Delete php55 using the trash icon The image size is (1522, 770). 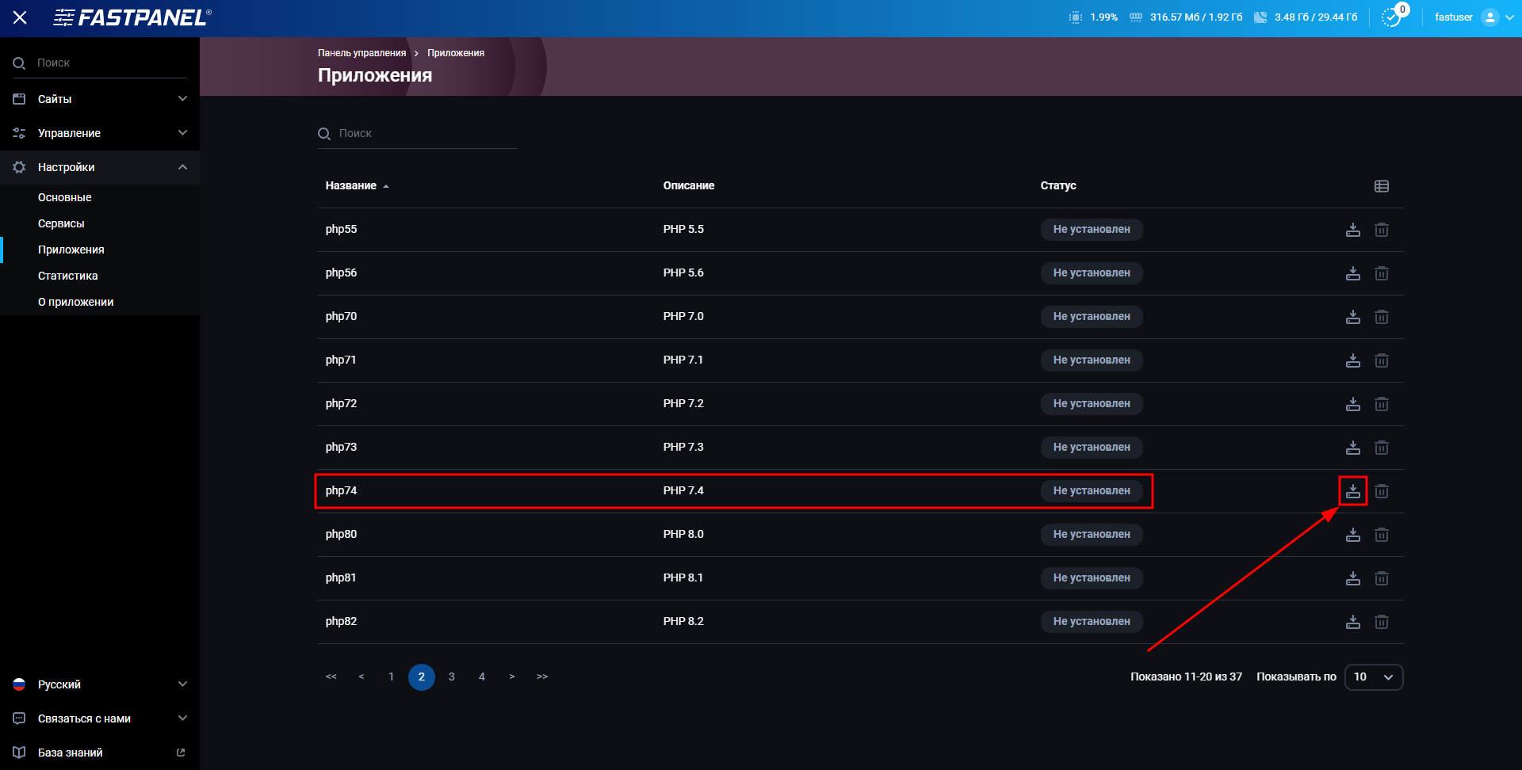point(1382,230)
